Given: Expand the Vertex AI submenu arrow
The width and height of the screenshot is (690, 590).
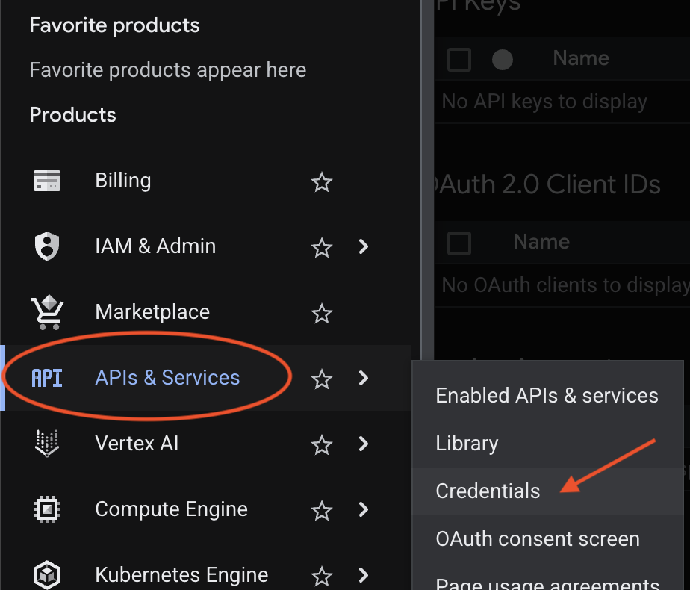Looking at the screenshot, I should (x=364, y=444).
